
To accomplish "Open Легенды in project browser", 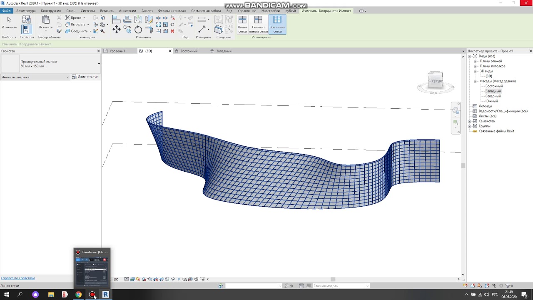I will pos(485,106).
